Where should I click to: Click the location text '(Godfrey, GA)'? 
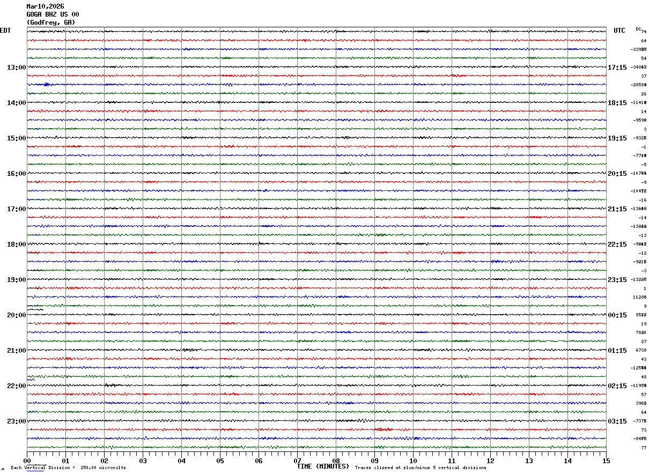[51, 23]
